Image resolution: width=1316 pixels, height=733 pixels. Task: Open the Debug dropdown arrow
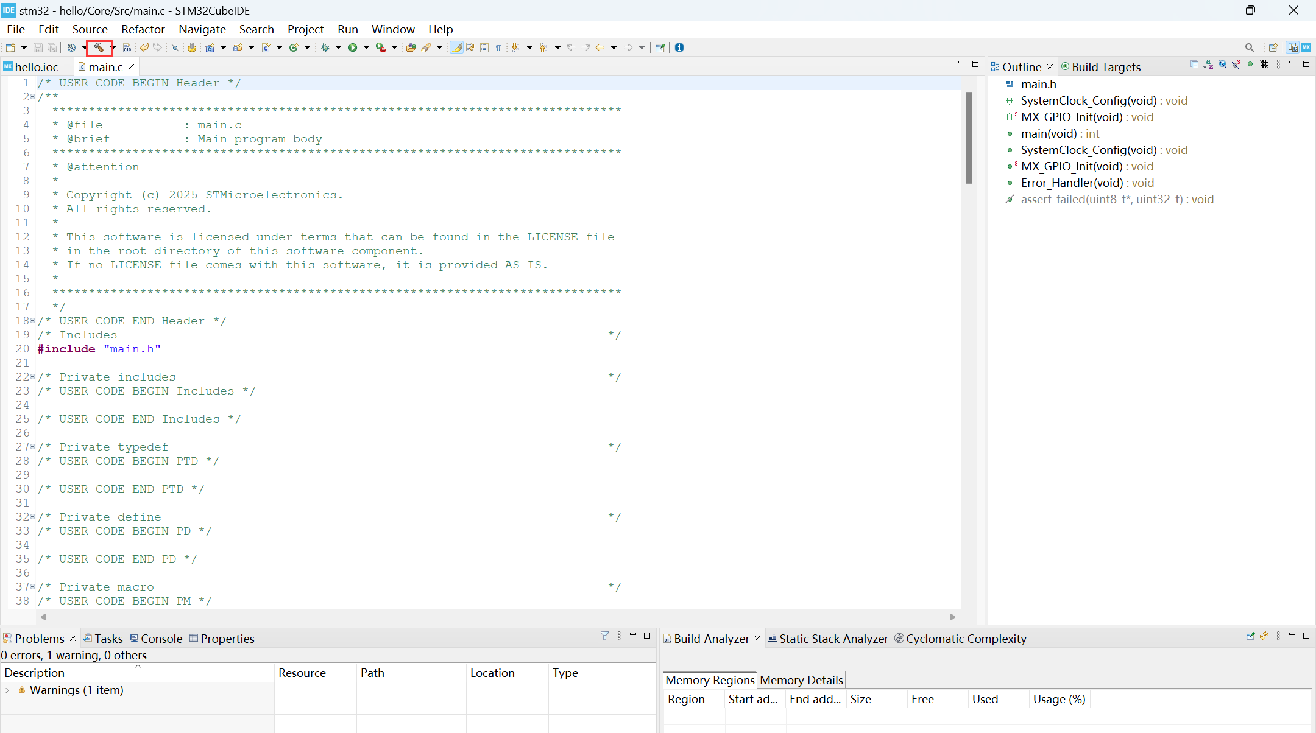pyautogui.click(x=338, y=47)
